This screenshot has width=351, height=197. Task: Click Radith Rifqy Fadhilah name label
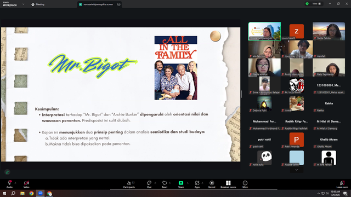tap(296, 129)
